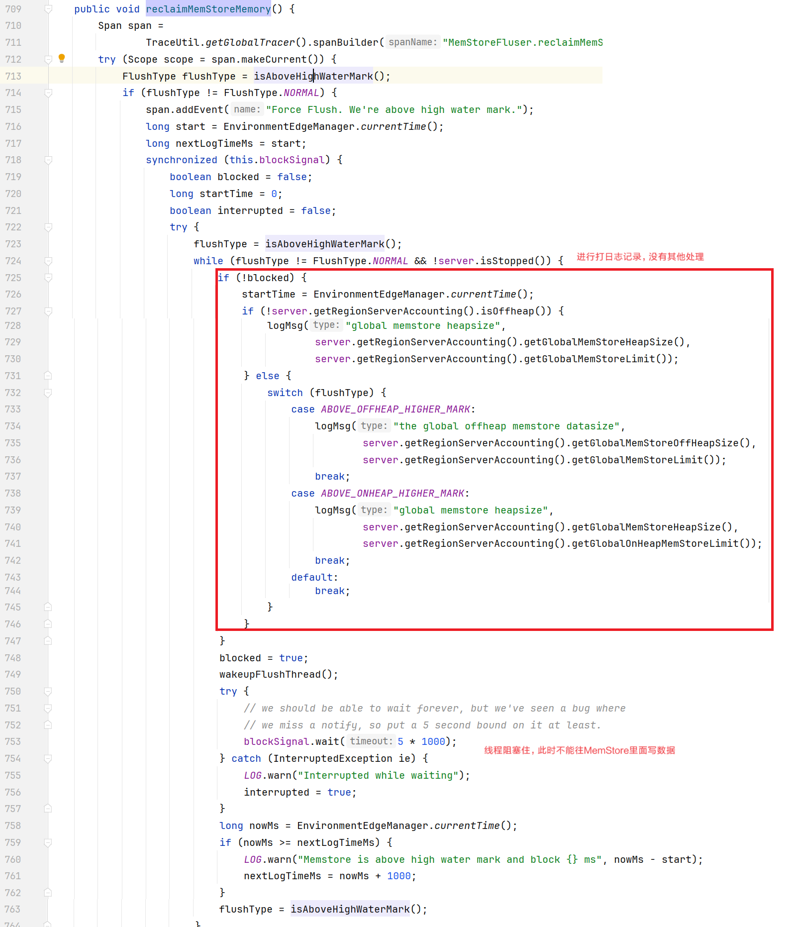803x927 pixels.
Task: Click the highlighted reclaimMemStoreMemory method name
Action: point(208,9)
